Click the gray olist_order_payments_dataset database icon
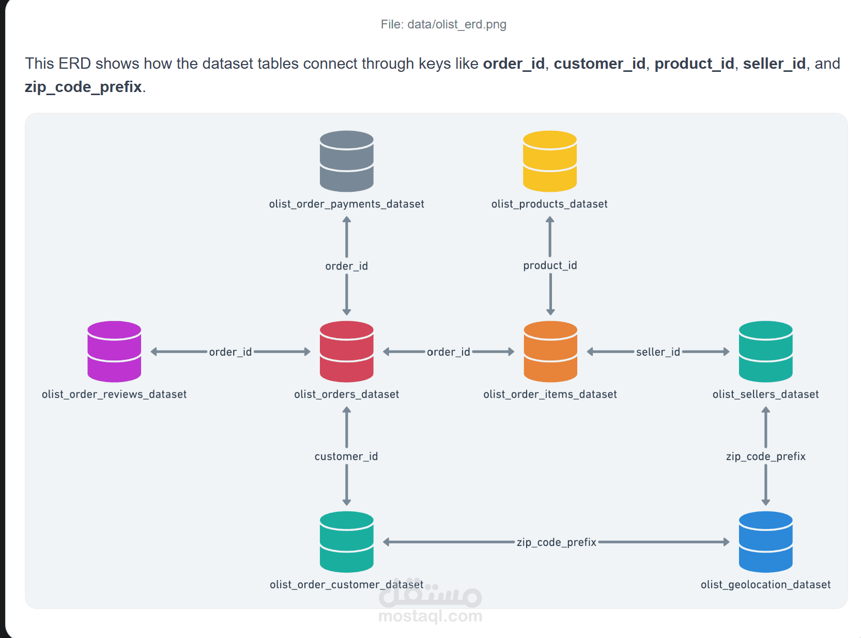Viewport: 861px width, 638px height. point(346,161)
